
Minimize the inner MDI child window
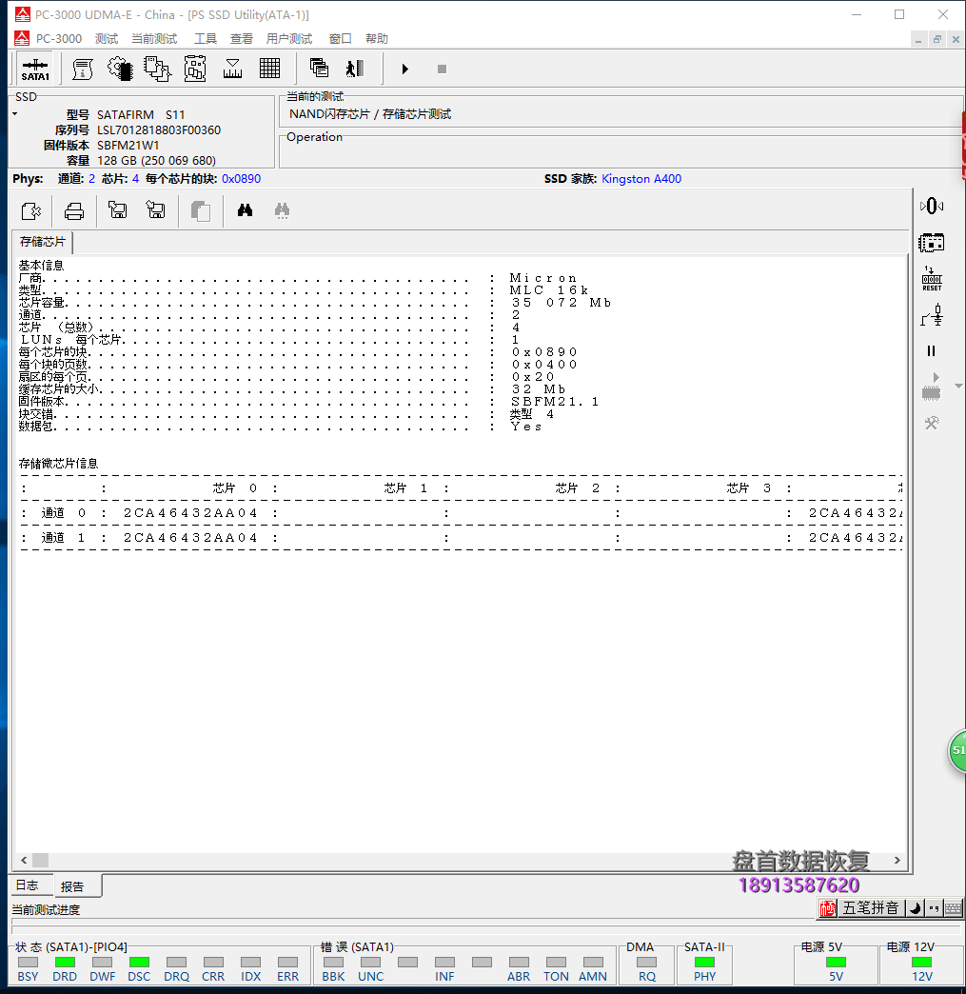point(917,39)
